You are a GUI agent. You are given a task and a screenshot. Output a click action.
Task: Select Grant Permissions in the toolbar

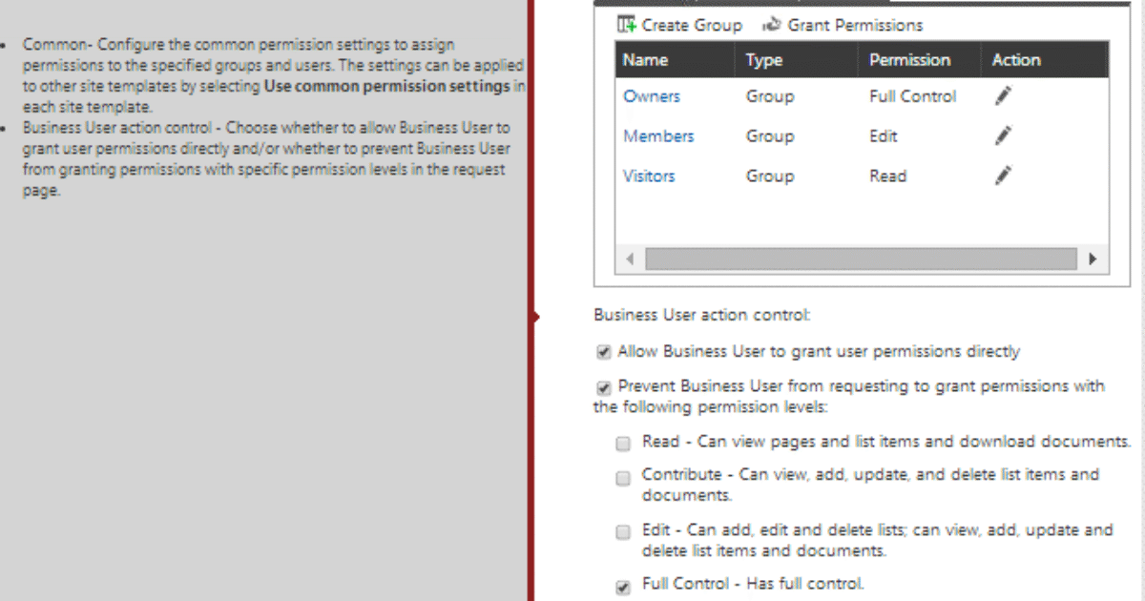tap(855, 25)
